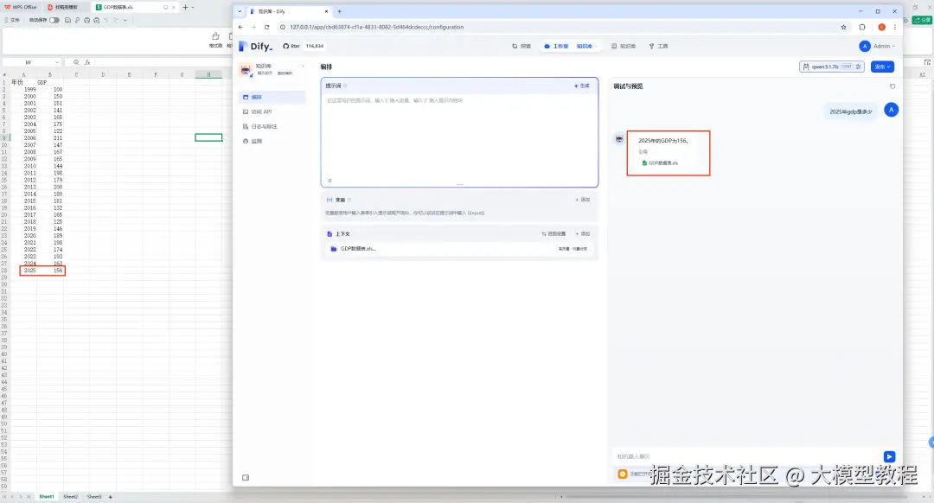Click the WPS save icon
Screen dimensions: 934x503
click(x=68, y=20)
